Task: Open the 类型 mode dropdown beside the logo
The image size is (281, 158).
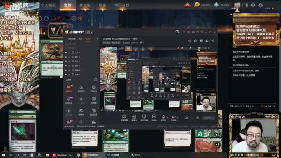Action: point(89,32)
